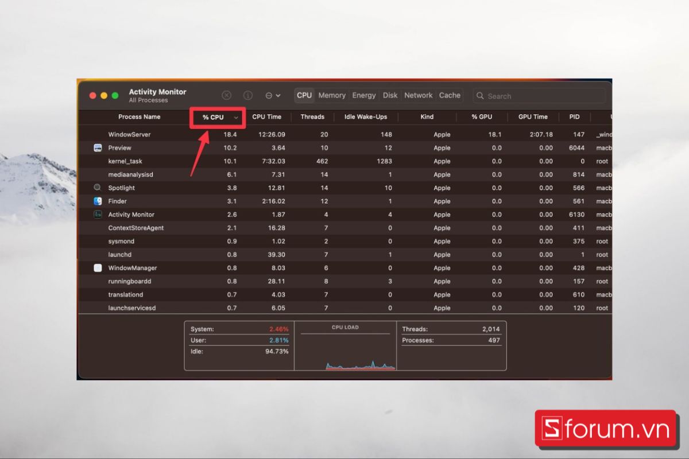
Task: Sort by the PID column header
Action: tap(575, 116)
